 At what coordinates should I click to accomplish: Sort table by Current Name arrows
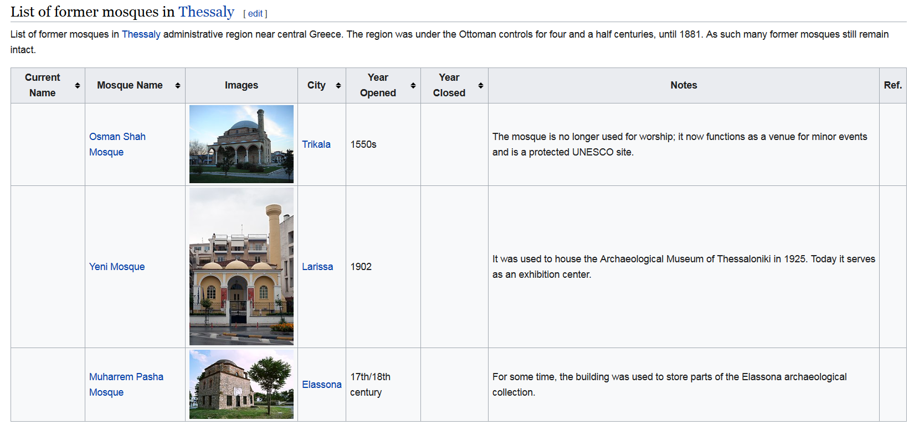click(x=78, y=85)
